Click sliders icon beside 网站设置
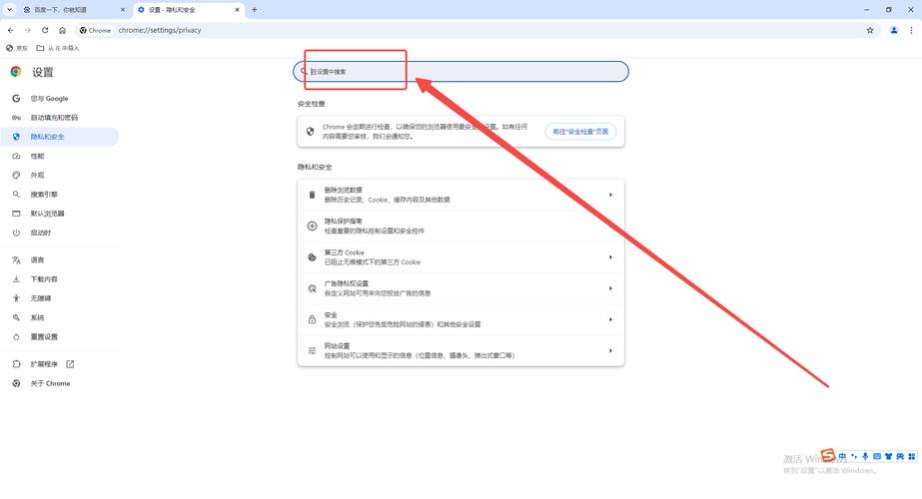 click(x=313, y=350)
